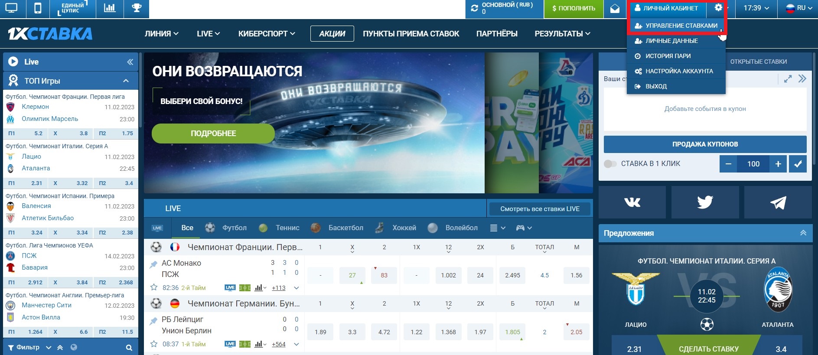Confirm the one-click stake with the checkmark
The height and width of the screenshot is (355, 818).
click(798, 164)
